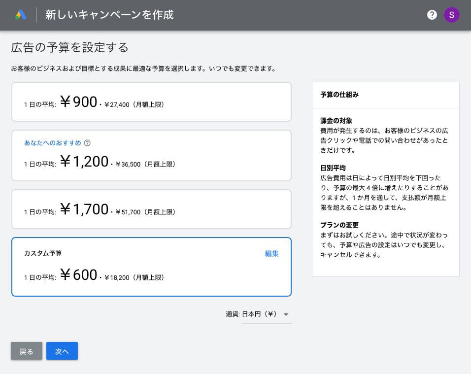
Task: Click the Google Ads logo
Action: click(x=21, y=15)
